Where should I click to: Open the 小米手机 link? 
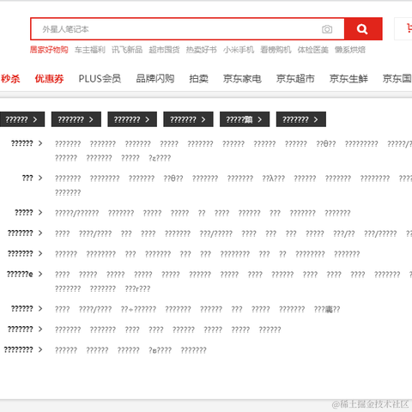coord(239,50)
